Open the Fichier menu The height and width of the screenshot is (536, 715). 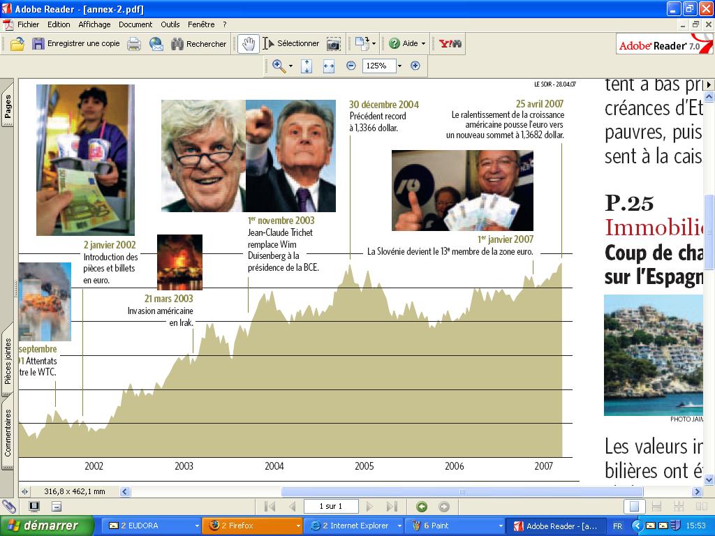[x=28, y=24]
